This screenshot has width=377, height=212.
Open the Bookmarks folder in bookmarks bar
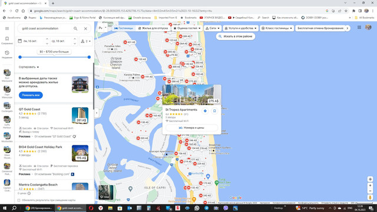tap(188, 18)
